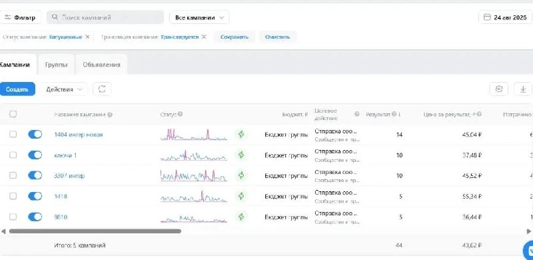Click the Создать button
Image resolution: width=533 pixels, height=260 pixels.
point(17,89)
